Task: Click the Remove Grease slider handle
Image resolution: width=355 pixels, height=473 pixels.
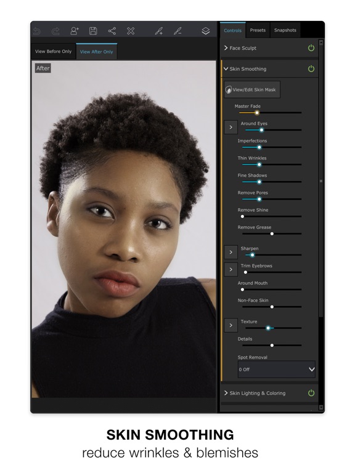Action: pyautogui.click(x=272, y=234)
